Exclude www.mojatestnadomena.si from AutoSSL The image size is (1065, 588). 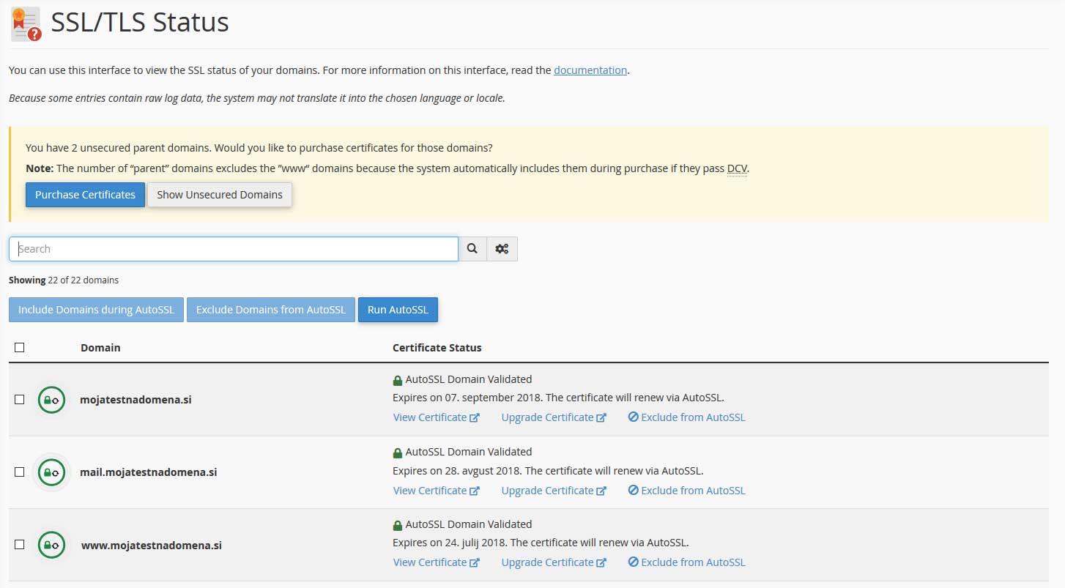pos(686,562)
